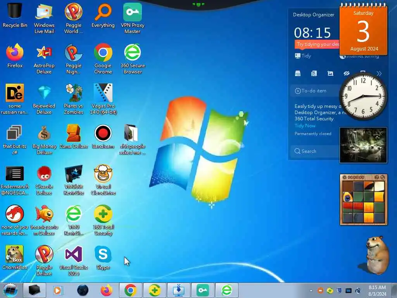397x298 pixels.
Task: Select the 'people asked me' folder icon
Action: pyautogui.click(x=133, y=139)
